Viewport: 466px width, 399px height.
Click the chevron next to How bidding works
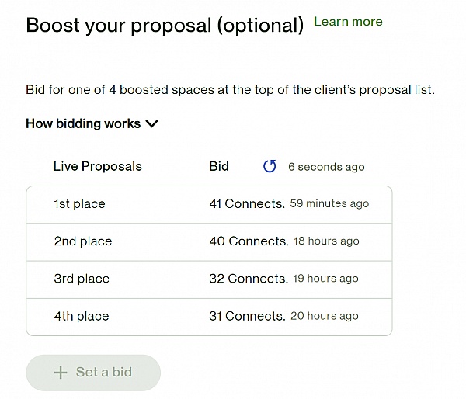pyautogui.click(x=152, y=123)
